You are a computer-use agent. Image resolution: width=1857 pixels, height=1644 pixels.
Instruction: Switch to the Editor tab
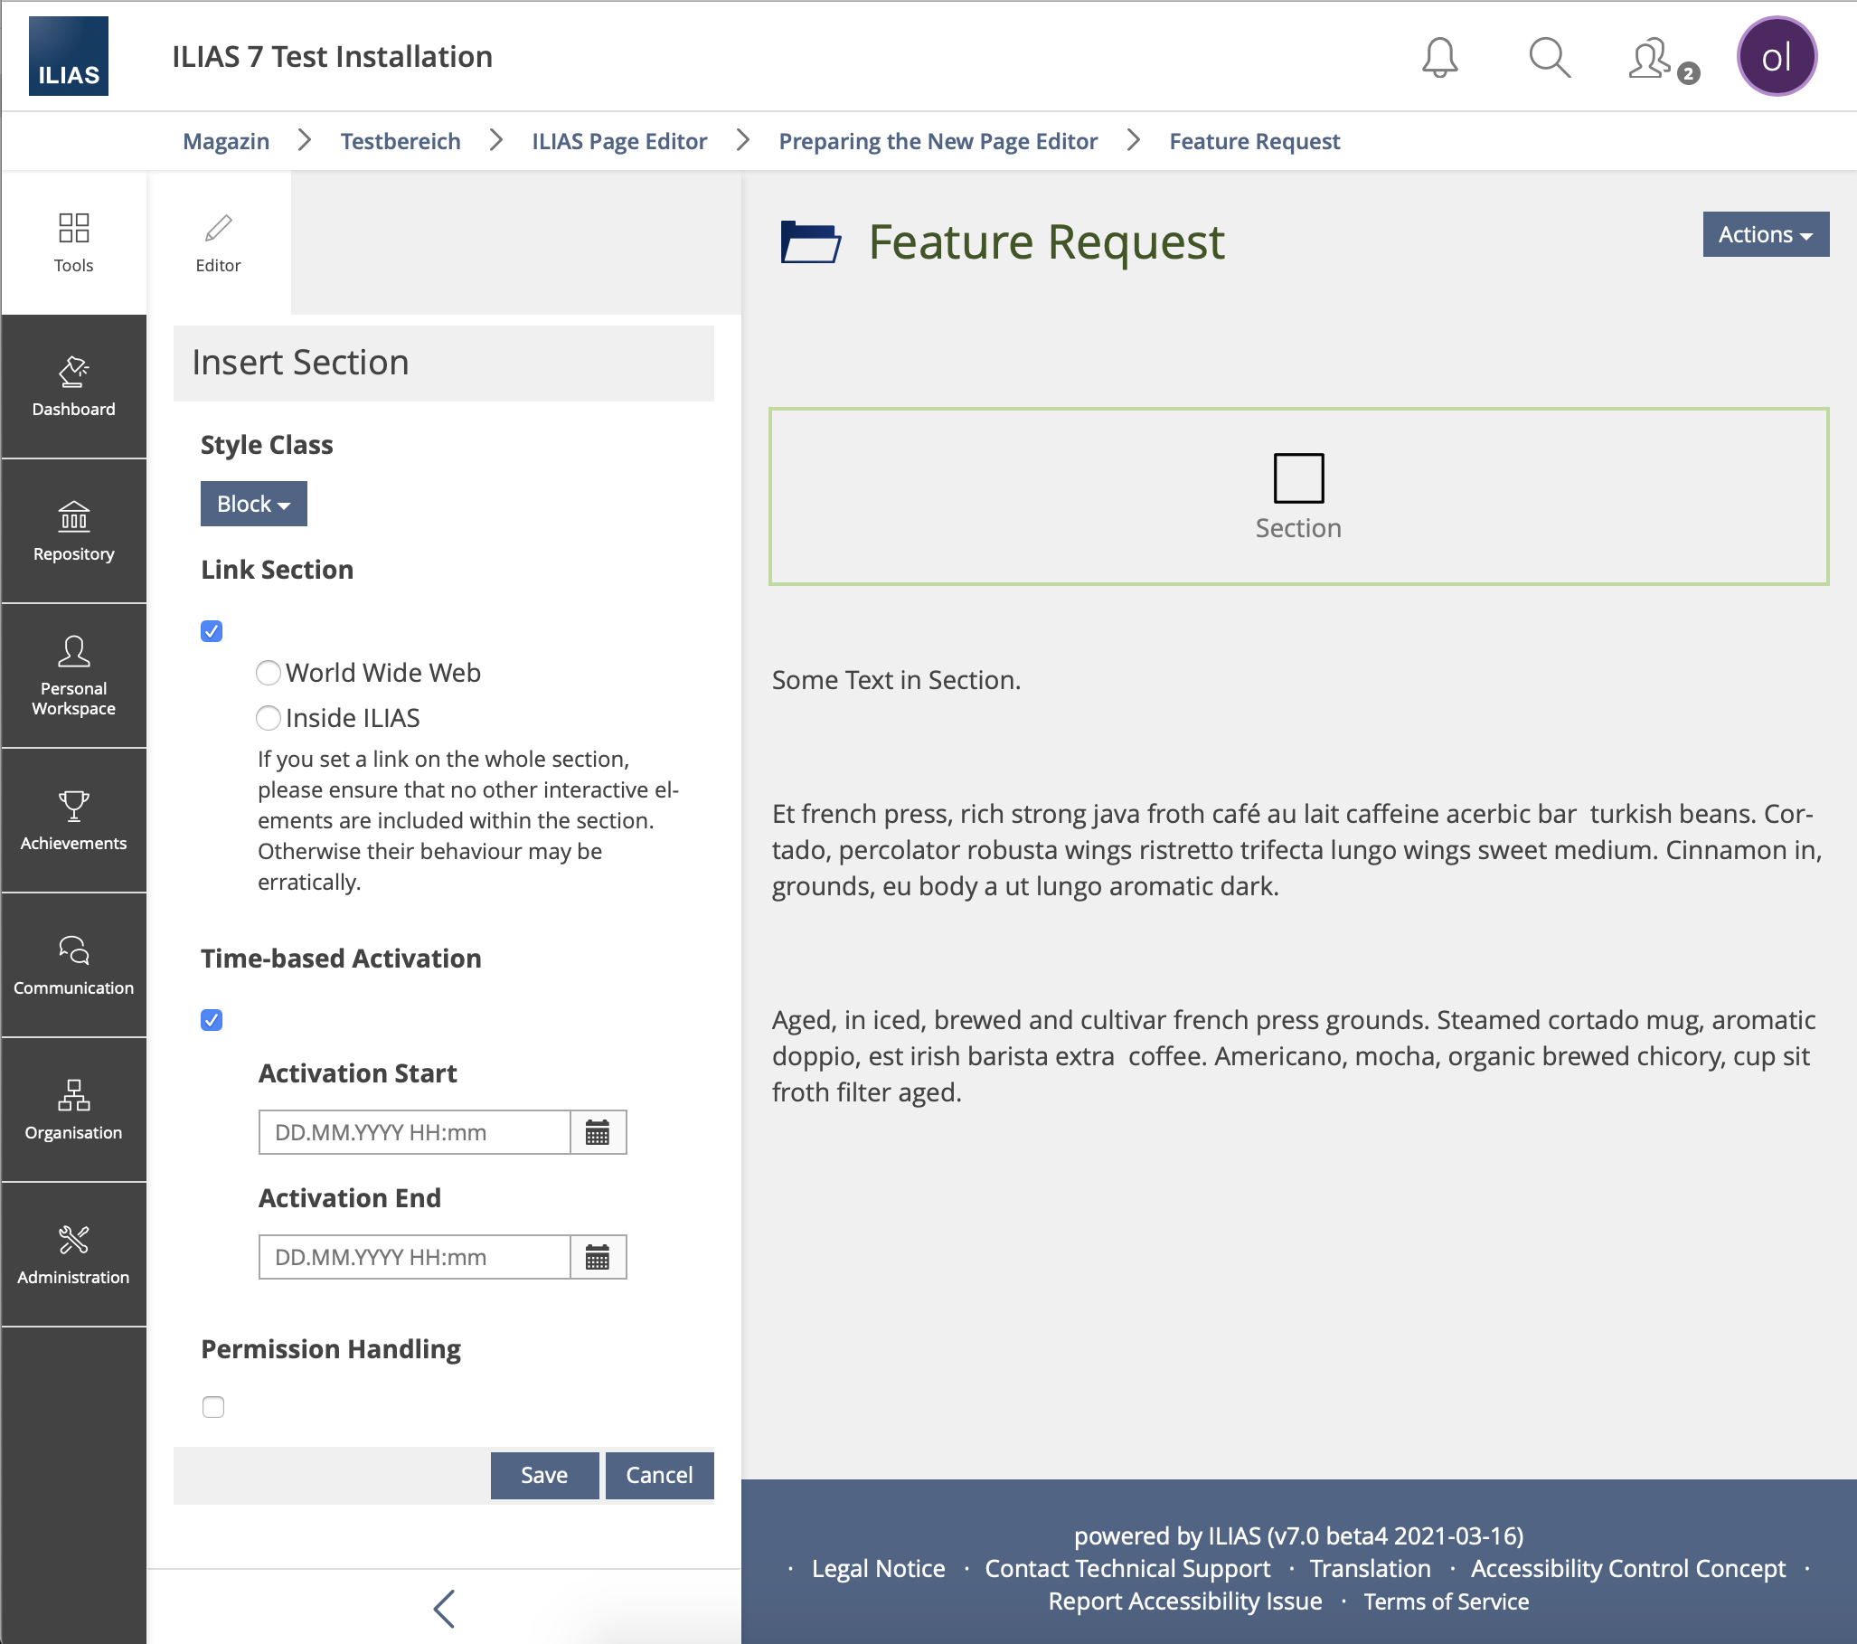coord(218,243)
